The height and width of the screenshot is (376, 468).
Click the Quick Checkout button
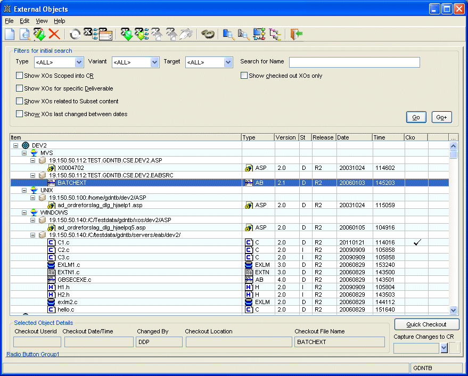point(428,324)
